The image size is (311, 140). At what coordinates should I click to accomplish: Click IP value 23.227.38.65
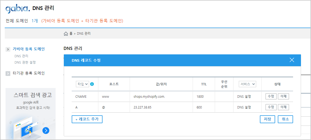point(143,107)
